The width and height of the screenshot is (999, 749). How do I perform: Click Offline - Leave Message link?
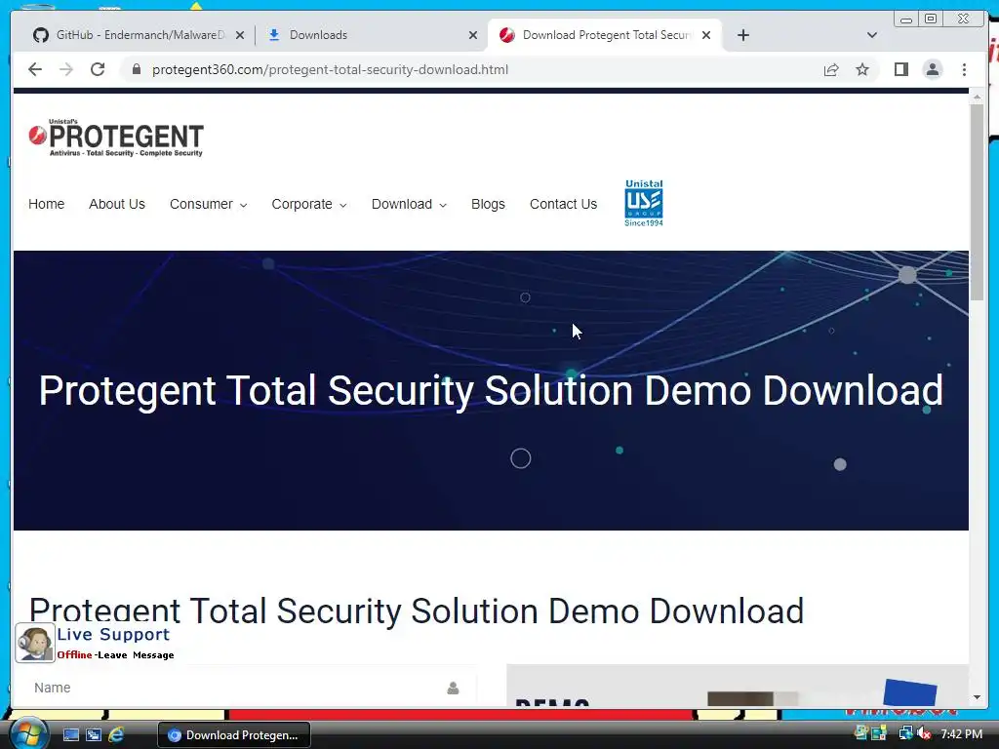[115, 654]
